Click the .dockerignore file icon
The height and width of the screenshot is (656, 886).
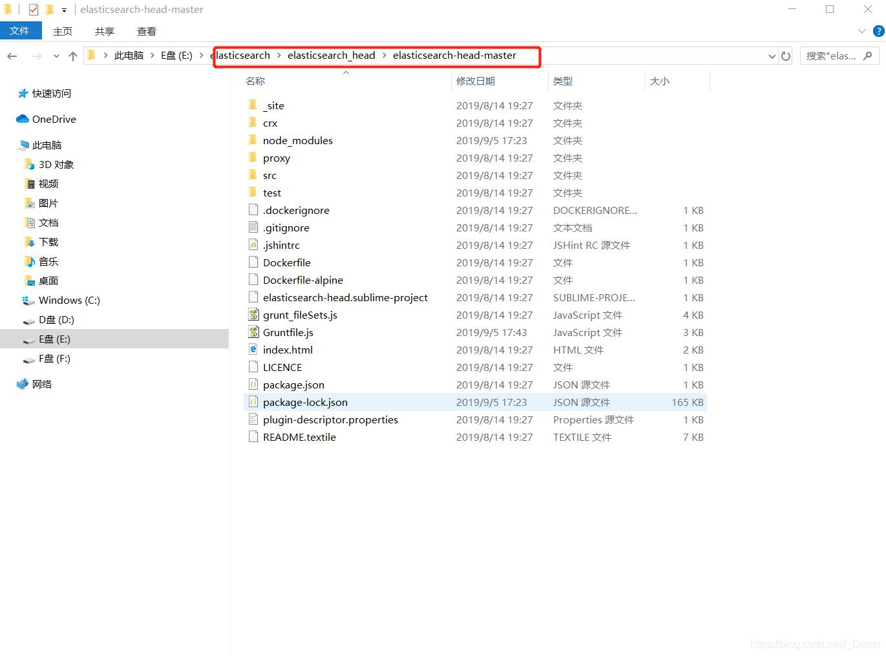click(253, 210)
